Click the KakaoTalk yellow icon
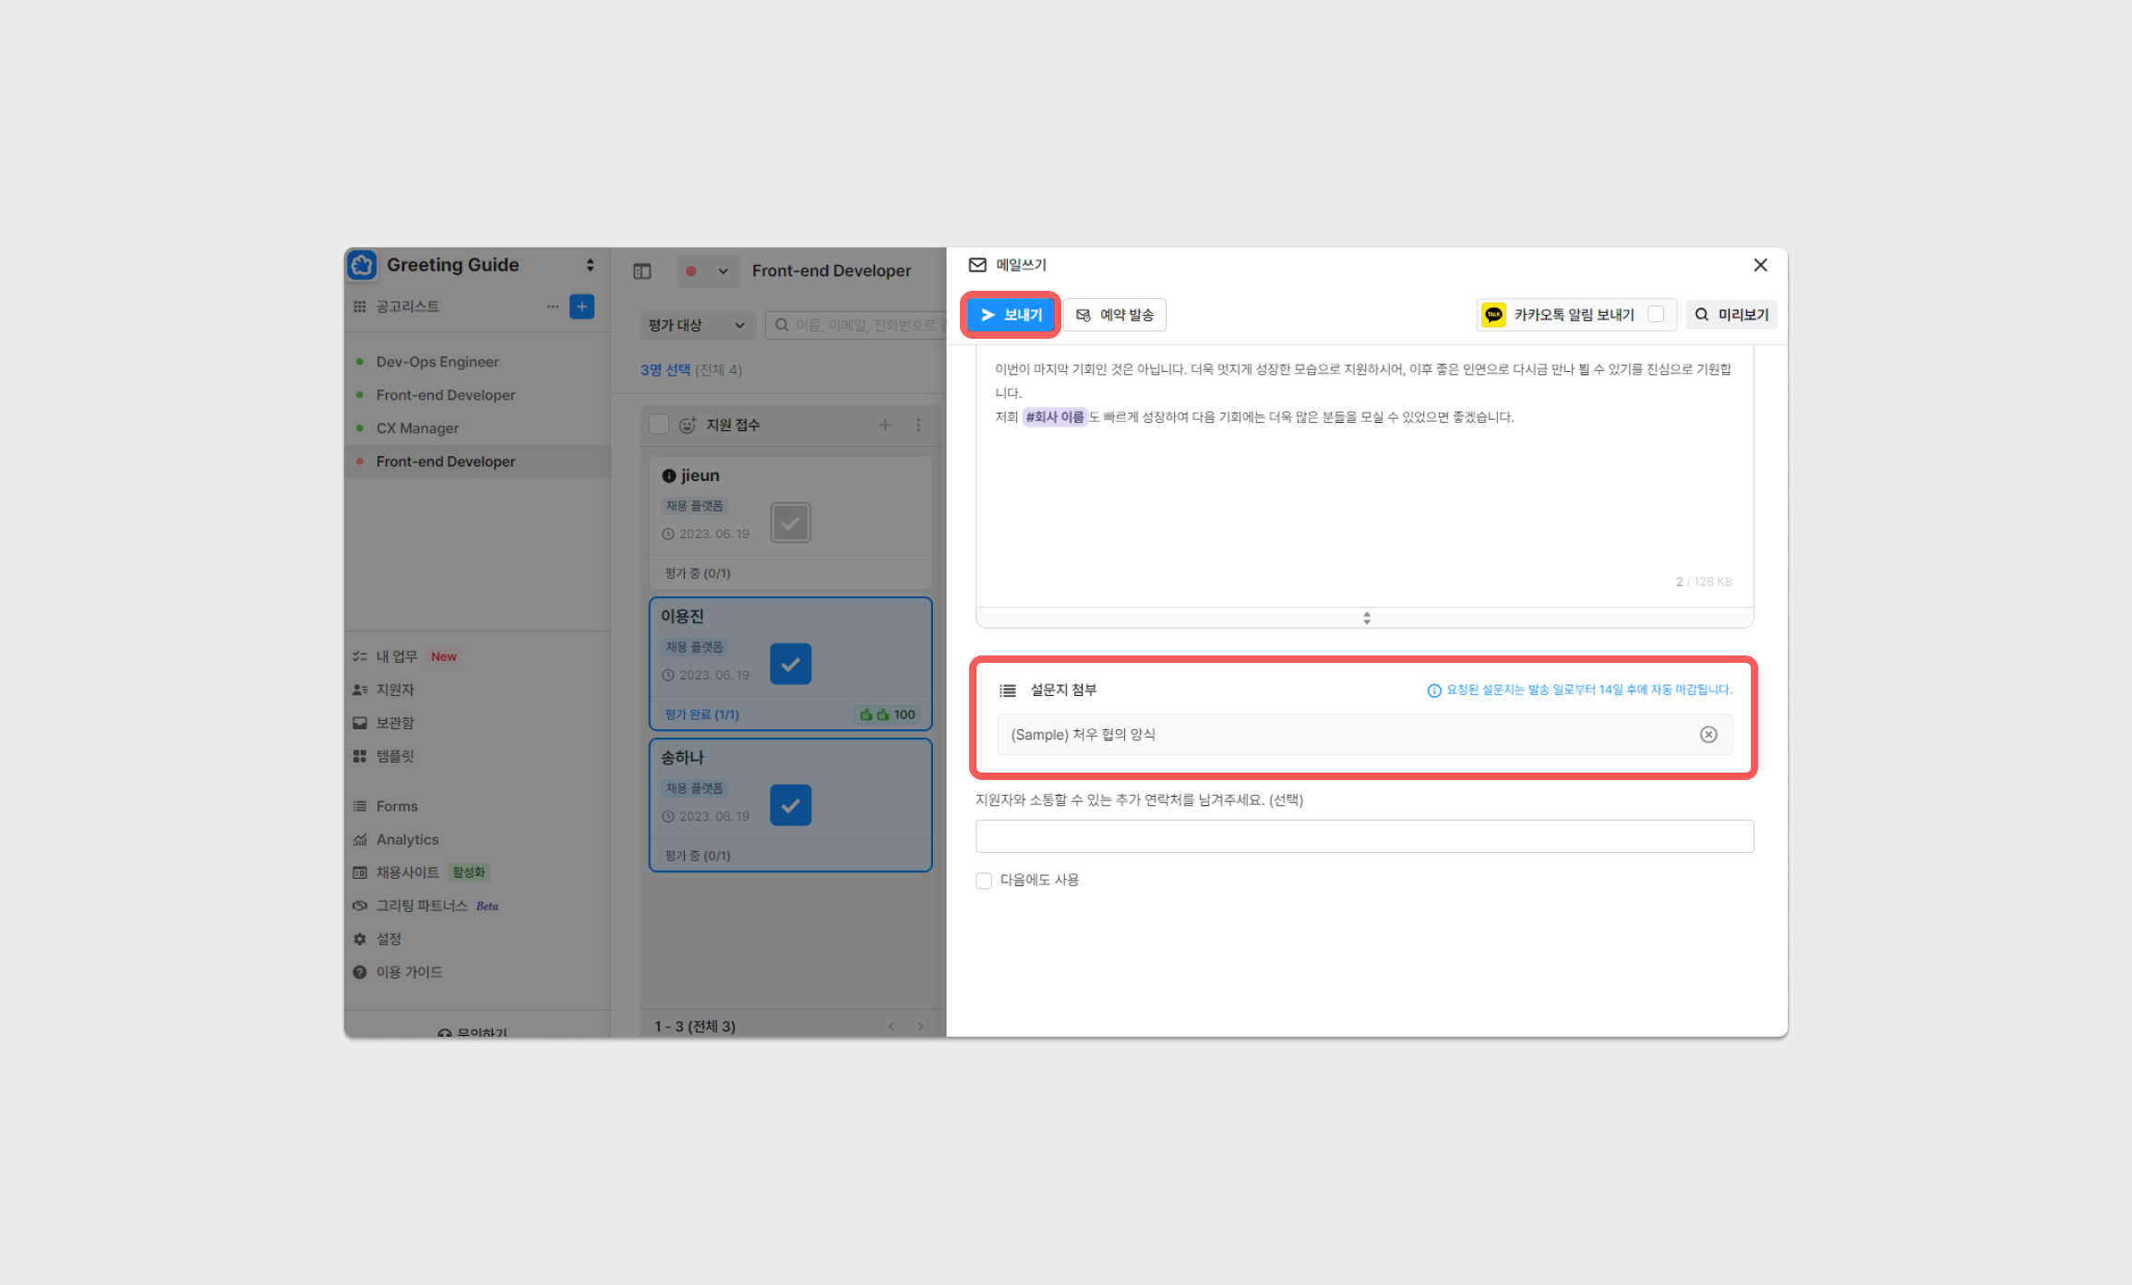The image size is (2132, 1285). pyautogui.click(x=1493, y=315)
